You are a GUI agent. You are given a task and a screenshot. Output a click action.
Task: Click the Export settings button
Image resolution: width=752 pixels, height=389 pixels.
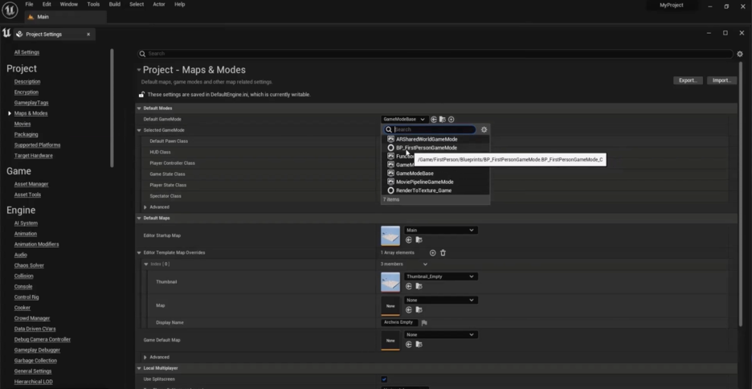(689, 80)
